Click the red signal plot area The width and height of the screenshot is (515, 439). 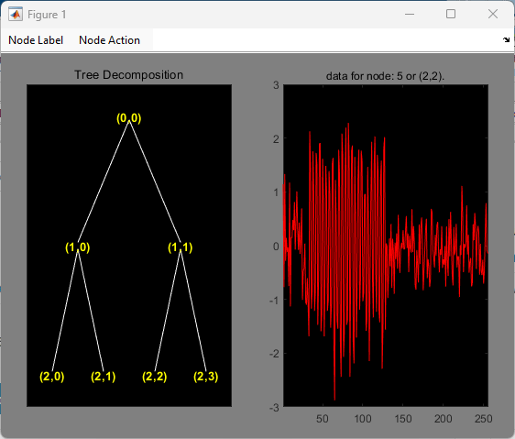[386, 246]
